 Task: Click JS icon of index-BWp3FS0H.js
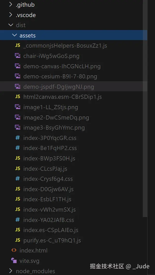18,158
